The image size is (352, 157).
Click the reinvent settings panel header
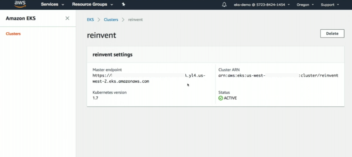pos(215,54)
